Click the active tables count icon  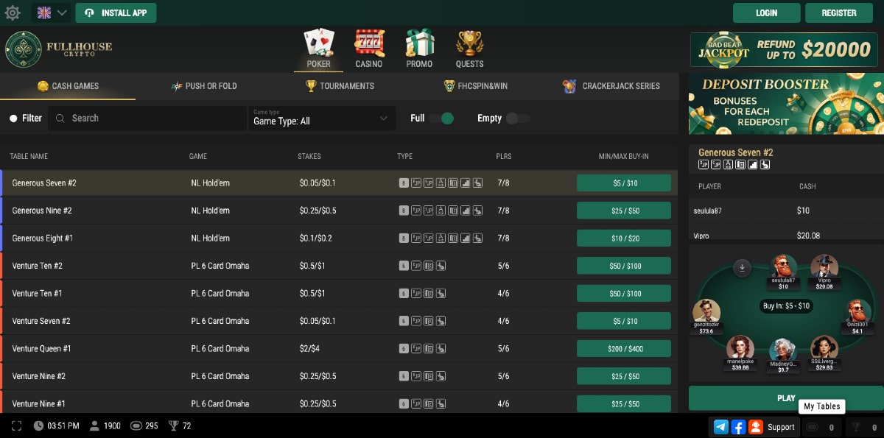point(136,425)
